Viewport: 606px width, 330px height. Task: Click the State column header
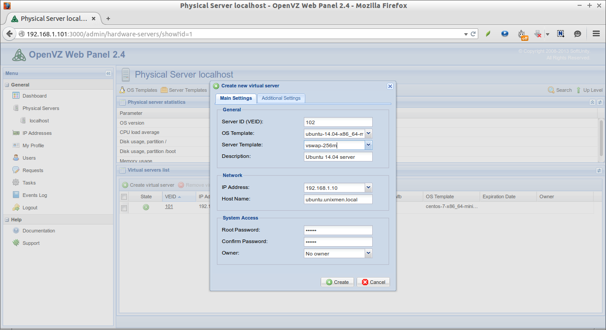146,196
